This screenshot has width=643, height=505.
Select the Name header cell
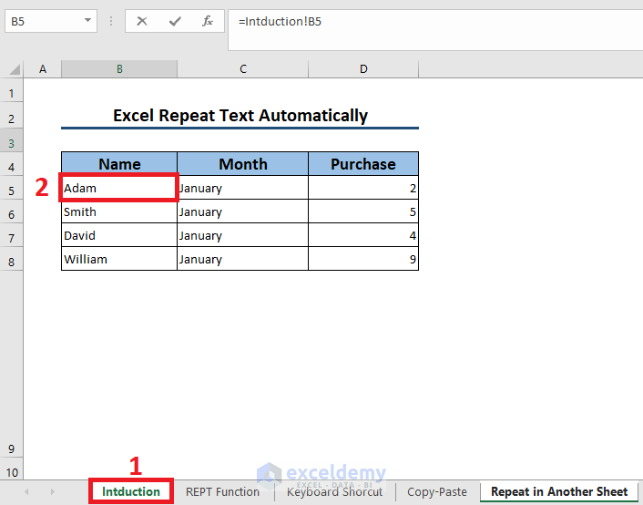119,164
